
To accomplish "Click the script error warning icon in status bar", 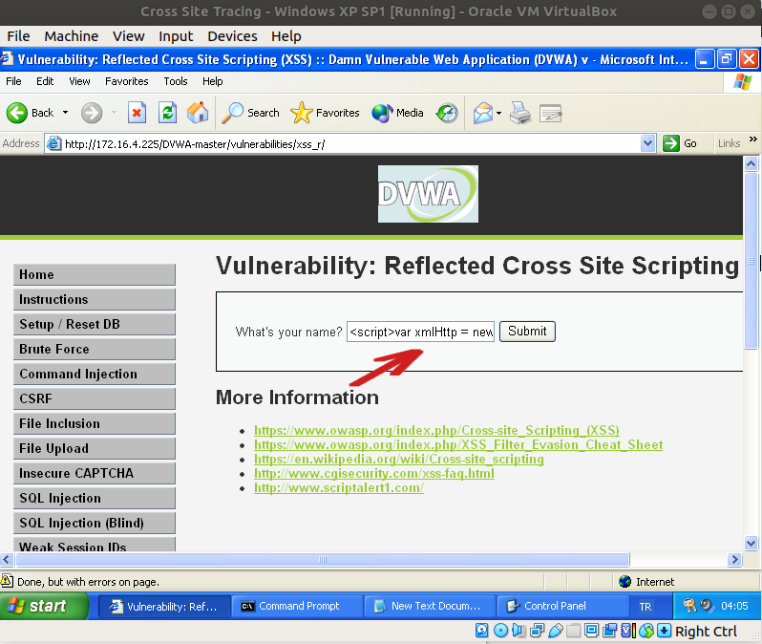I will click(7, 581).
